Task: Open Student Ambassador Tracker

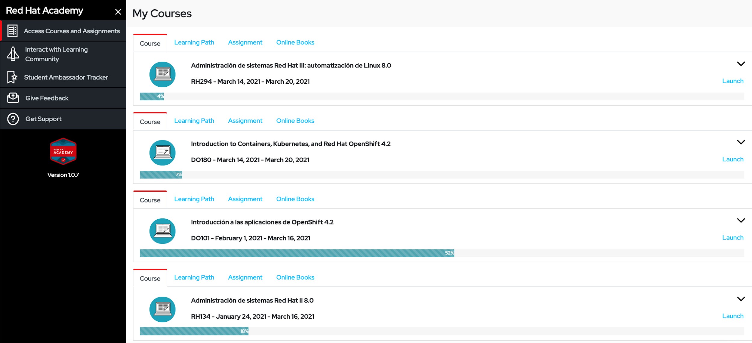Action: pyautogui.click(x=63, y=77)
